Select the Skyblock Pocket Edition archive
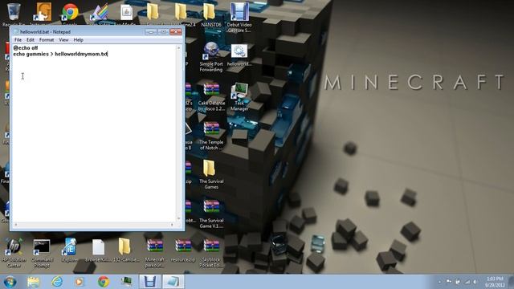Viewport: 514px width, 289px height. point(211,253)
